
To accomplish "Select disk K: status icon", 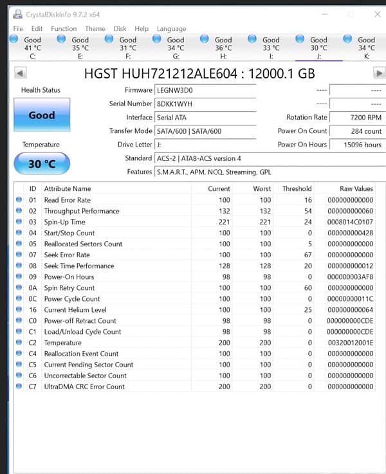I will [x=347, y=39].
